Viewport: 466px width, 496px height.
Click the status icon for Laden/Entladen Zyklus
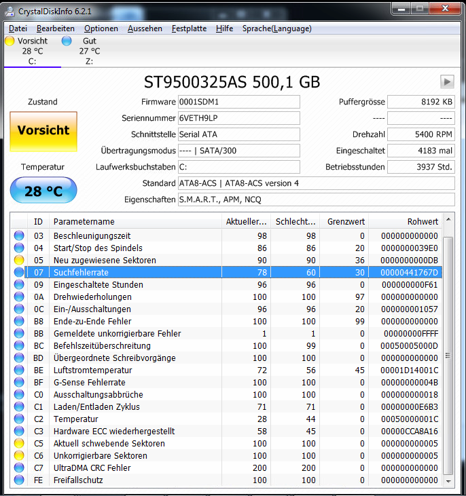(19, 406)
